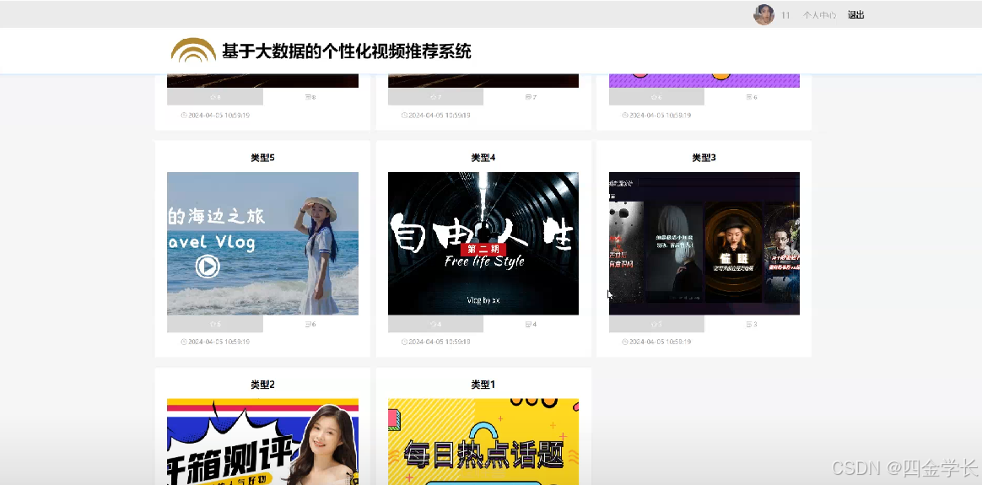Open the user avatar in the header

(763, 14)
